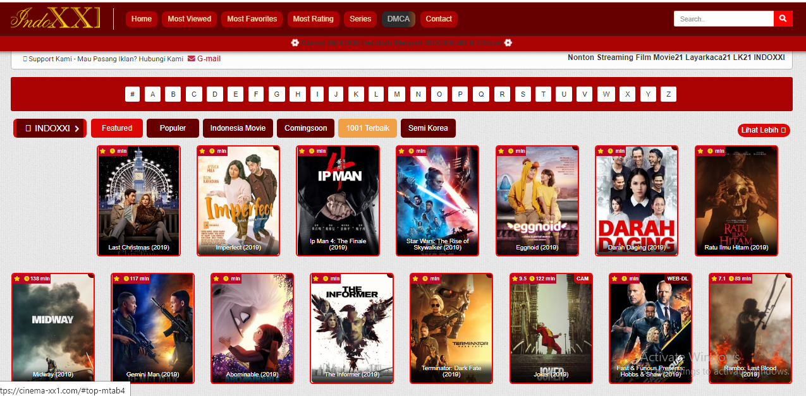Viewport: 806px width, 396px height.
Task: Switch to the Comingsoon tab
Action: (305, 128)
